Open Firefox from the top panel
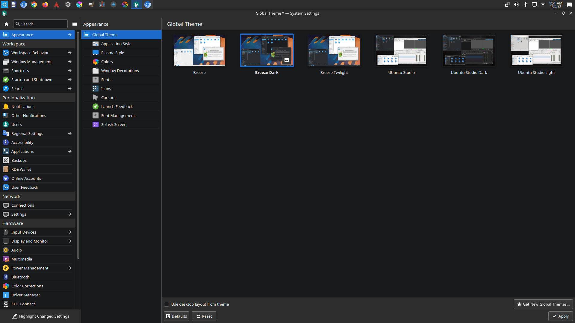Screen dimensions: 575x323 [45, 4]
